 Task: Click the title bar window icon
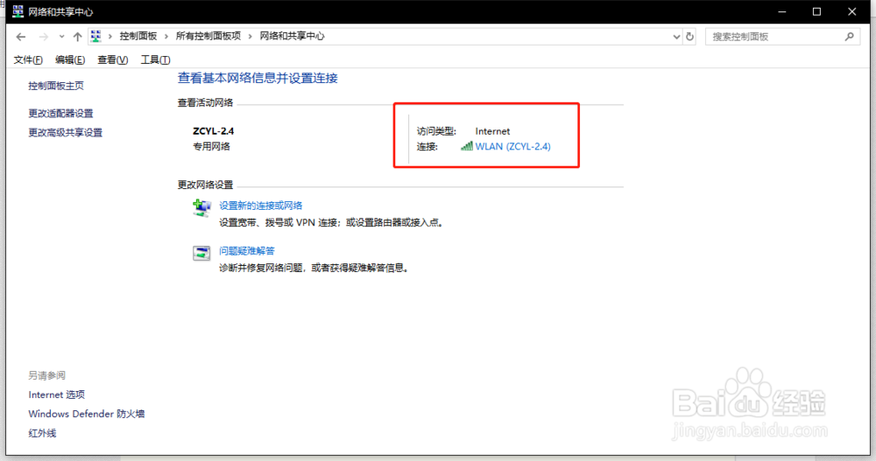point(18,11)
